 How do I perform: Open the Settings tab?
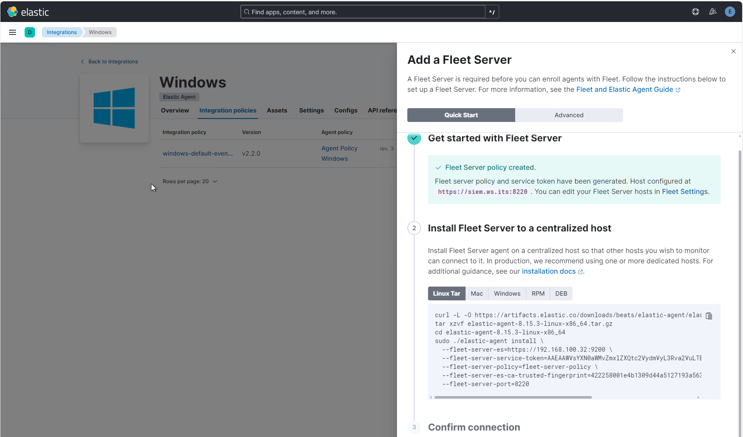tap(312, 110)
